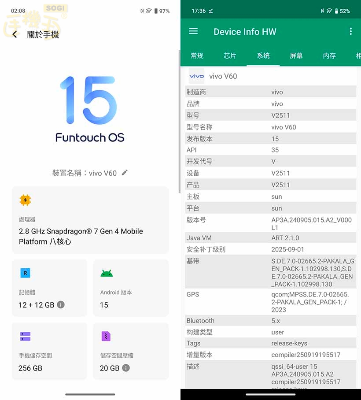
Task: Switch to the 芯片 tab
Action: (230, 56)
